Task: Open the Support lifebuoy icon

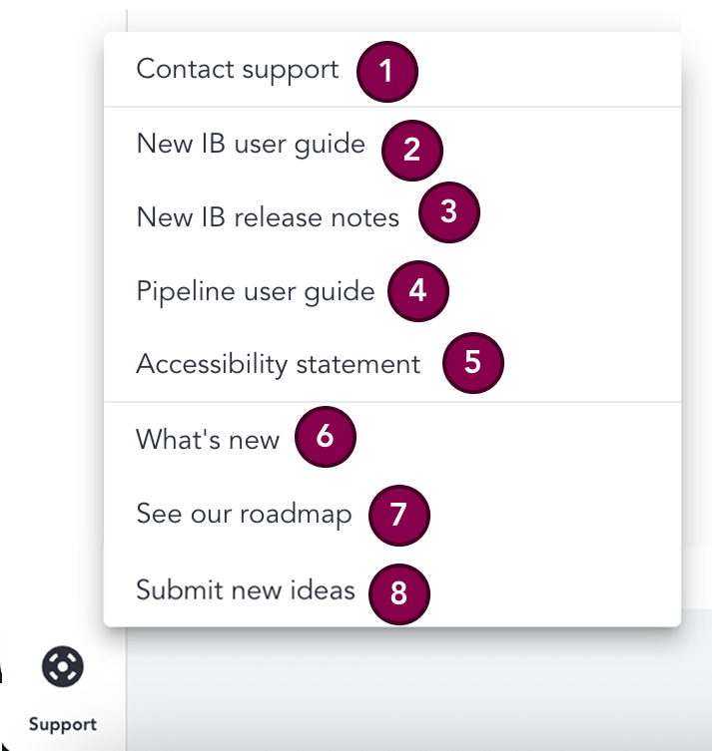Action: pyautogui.click(x=62, y=666)
